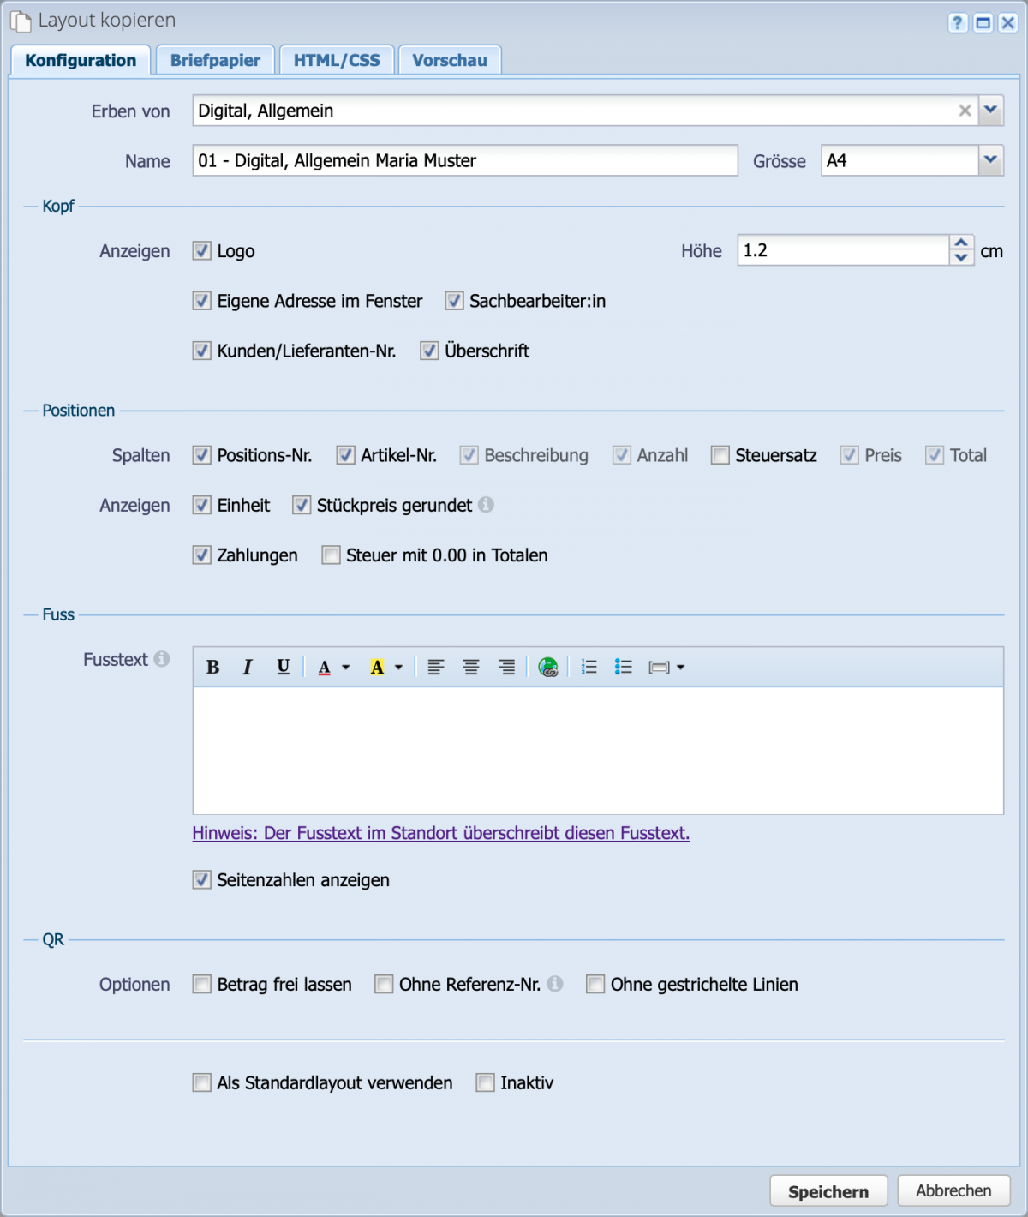Create a bullet list in Fusstext
Screen dimensions: 1028x1217
(x=623, y=667)
